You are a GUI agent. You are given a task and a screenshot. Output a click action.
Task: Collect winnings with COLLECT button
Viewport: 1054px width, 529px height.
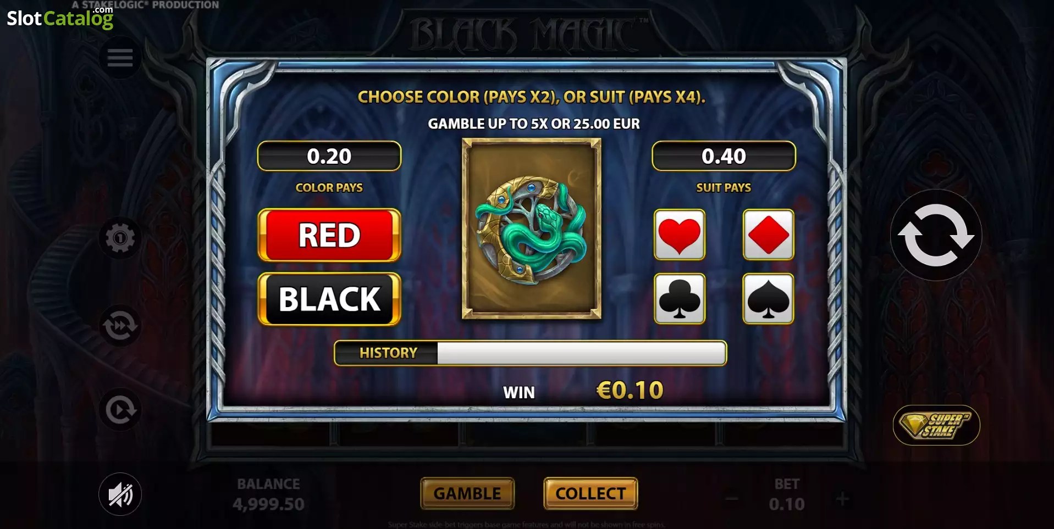point(591,493)
